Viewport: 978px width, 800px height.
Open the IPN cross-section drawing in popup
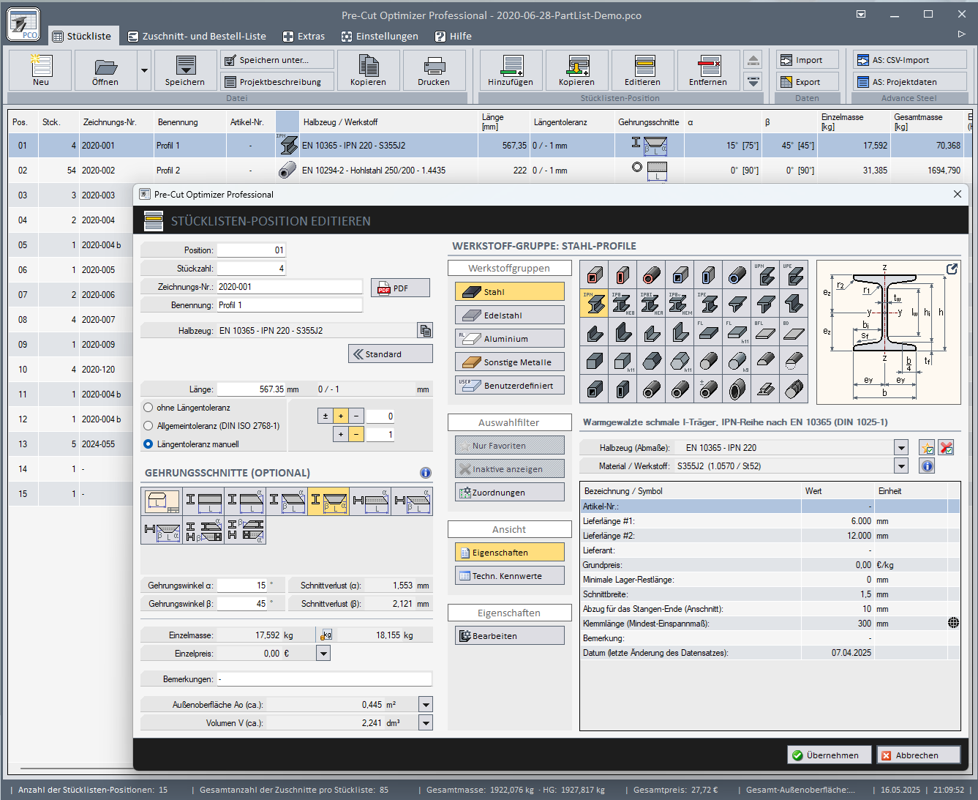tap(952, 269)
